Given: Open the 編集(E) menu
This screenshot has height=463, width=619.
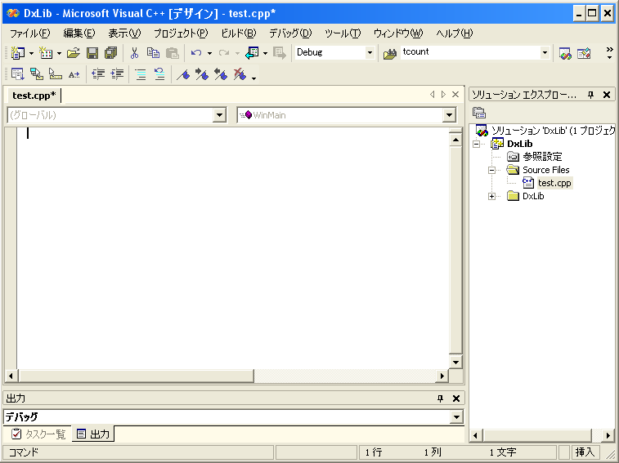Looking at the screenshot, I should click(79, 33).
